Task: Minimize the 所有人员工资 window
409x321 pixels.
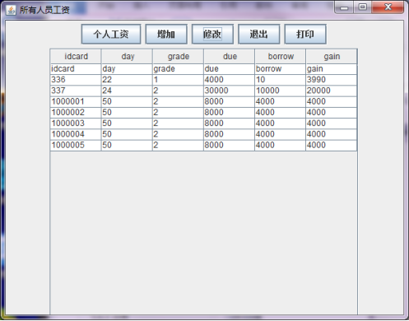Action: 344,7
